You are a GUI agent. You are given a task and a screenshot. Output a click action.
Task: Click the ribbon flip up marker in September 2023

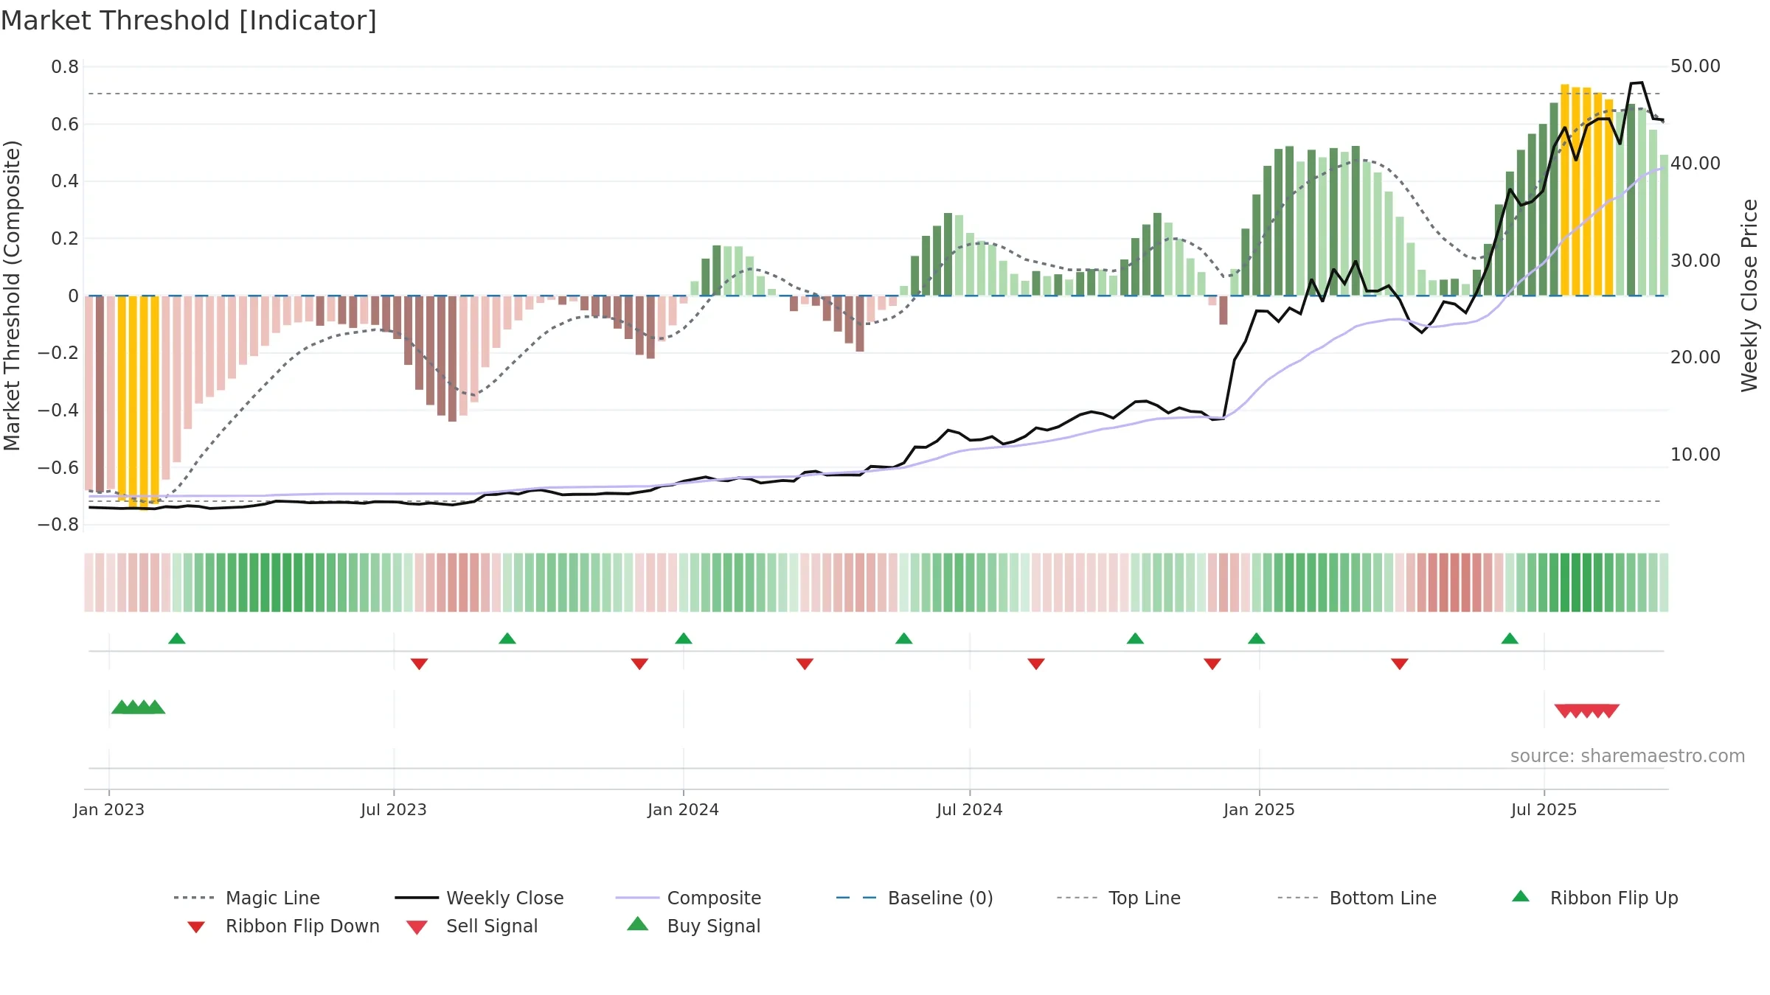pos(507,638)
